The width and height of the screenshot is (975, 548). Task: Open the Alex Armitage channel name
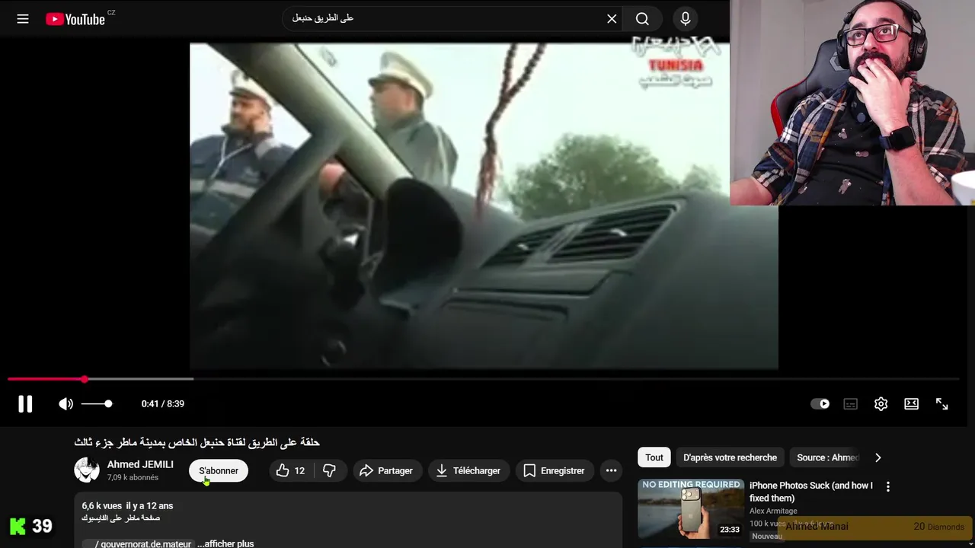click(x=773, y=511)
